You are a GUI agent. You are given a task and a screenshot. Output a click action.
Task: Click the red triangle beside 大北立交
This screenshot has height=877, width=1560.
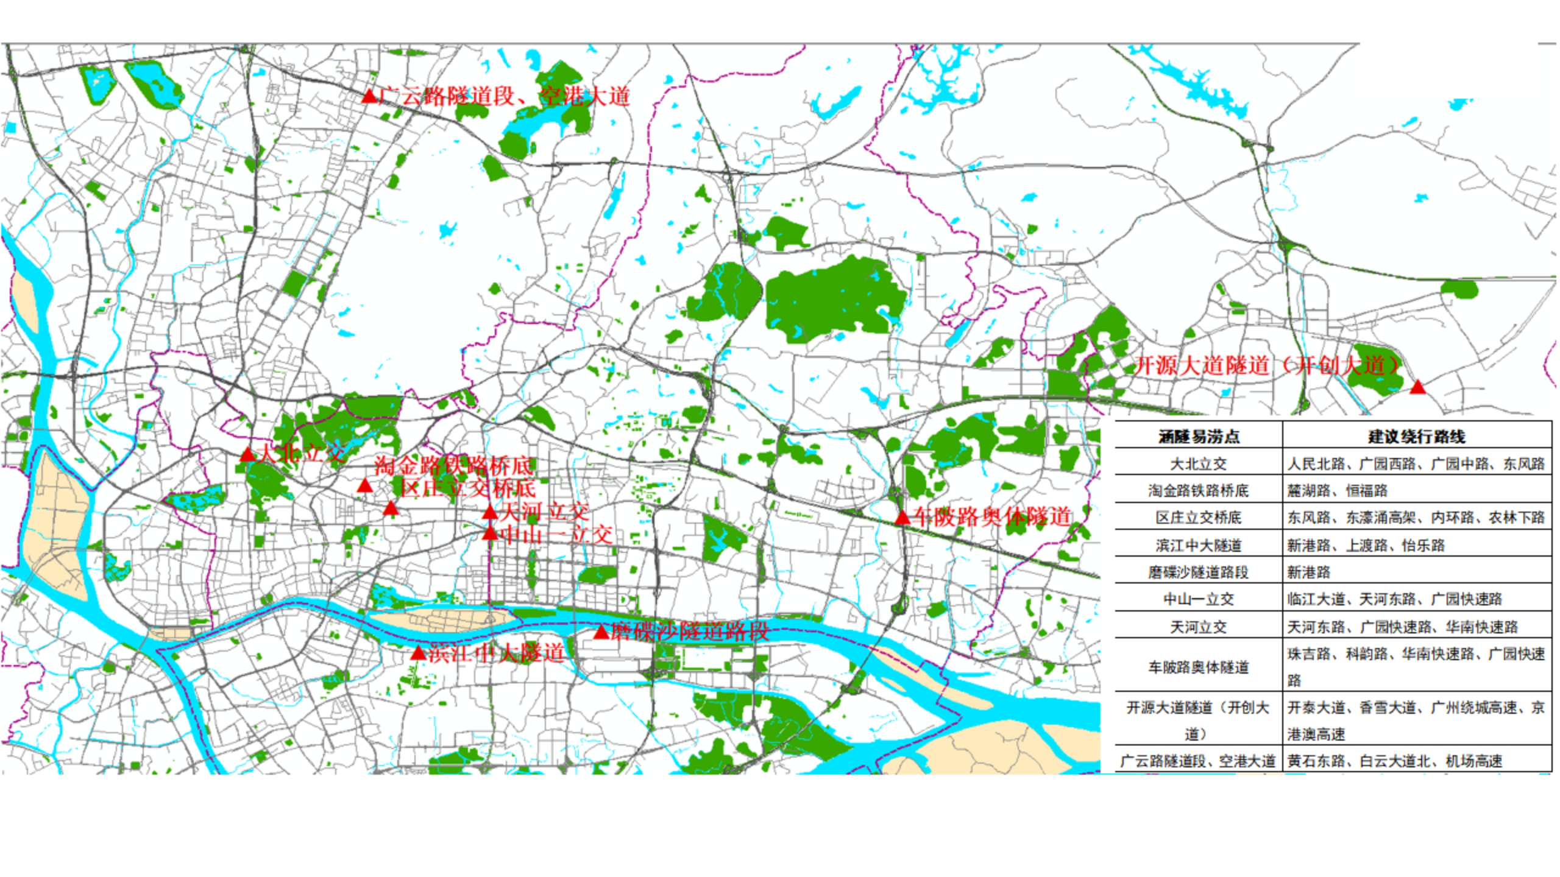247,454
